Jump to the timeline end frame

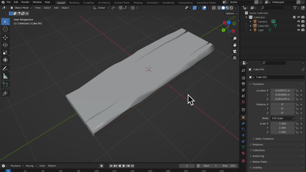pyautogui.click(x=132, y=166)
